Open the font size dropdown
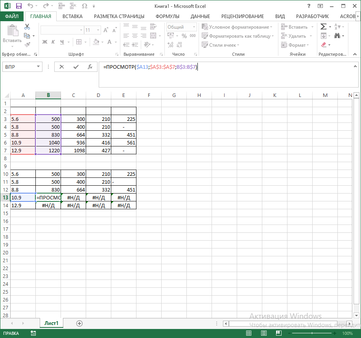 tap(98, 30)
